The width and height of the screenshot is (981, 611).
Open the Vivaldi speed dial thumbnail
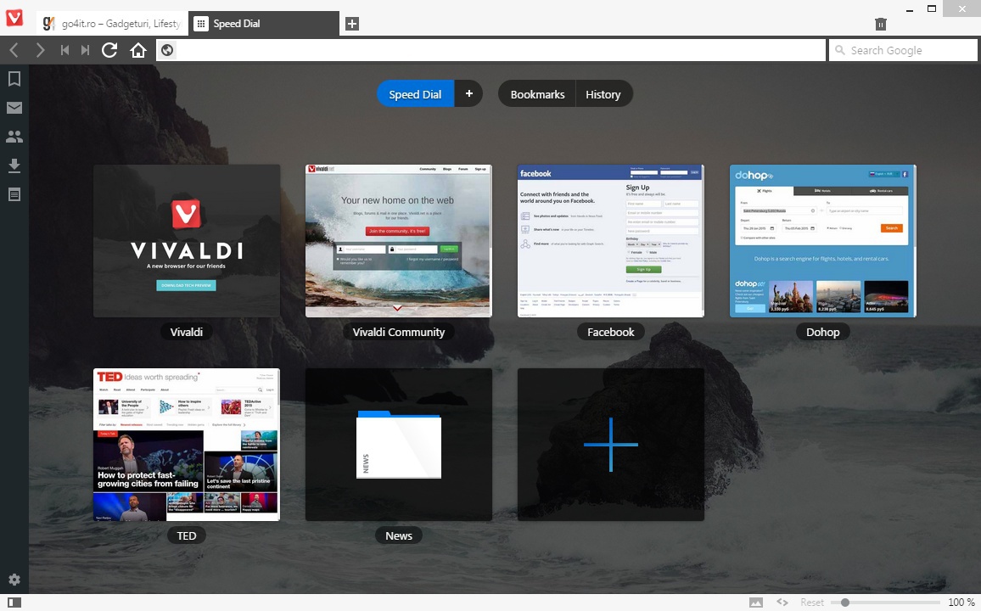(x=187, y=241)
